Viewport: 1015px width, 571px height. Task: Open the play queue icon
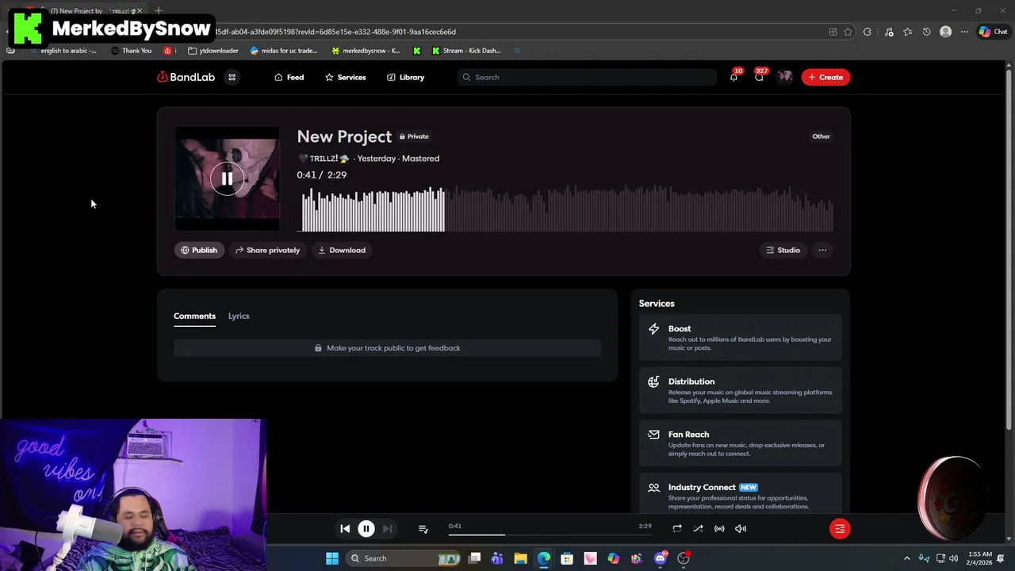pyautogui.click(x=423, y=528)
